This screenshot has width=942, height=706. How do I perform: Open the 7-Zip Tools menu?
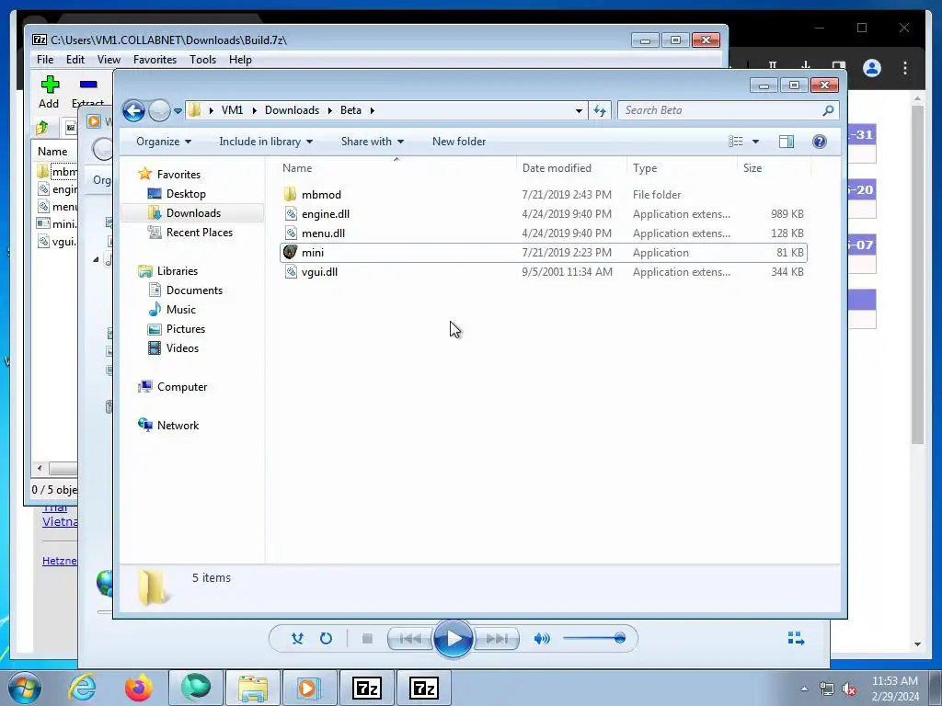point(203,60)
